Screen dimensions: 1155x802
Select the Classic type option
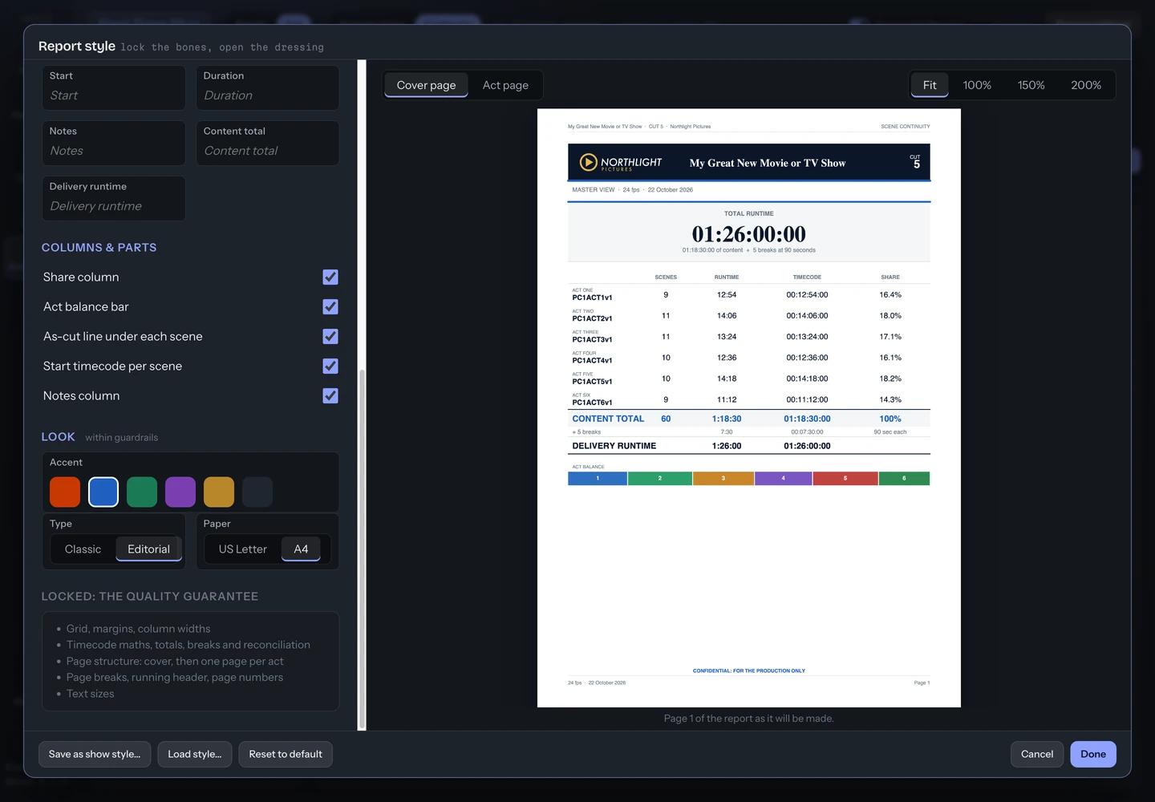click(x=83, y=549)
